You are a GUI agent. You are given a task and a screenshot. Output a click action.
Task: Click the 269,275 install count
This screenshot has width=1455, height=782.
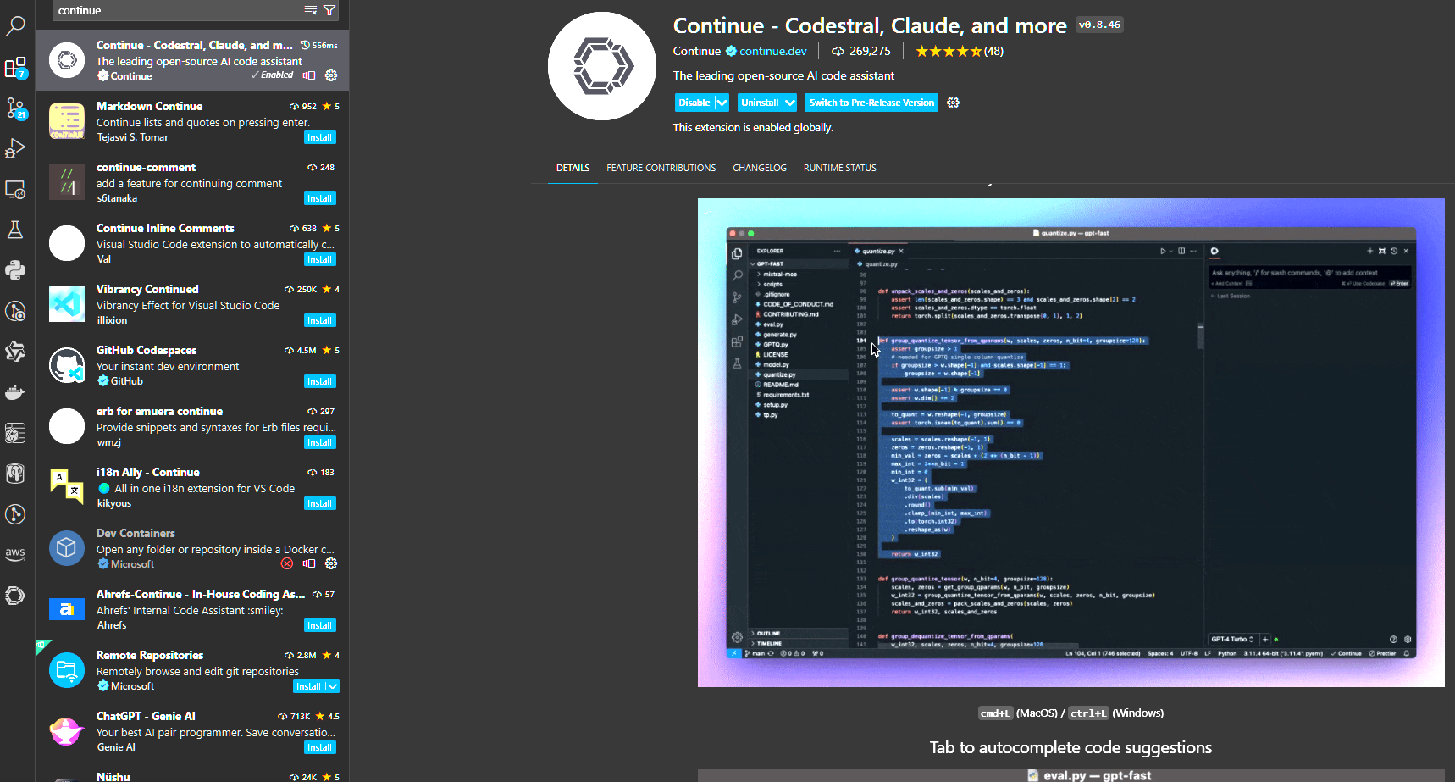pyautogui.click(x=861, y=51)
